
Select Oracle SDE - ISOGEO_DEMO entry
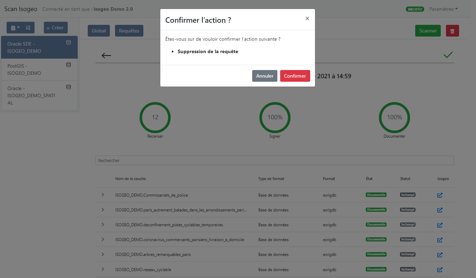[39, 47]
